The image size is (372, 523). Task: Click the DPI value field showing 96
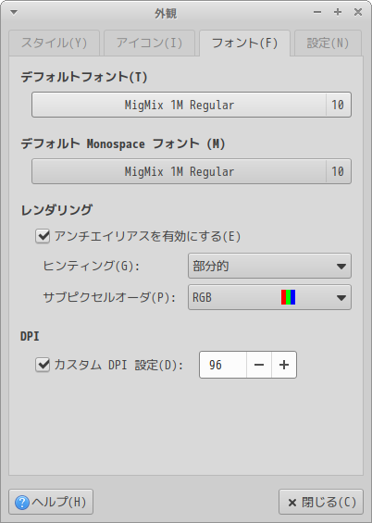pos(223,365)
